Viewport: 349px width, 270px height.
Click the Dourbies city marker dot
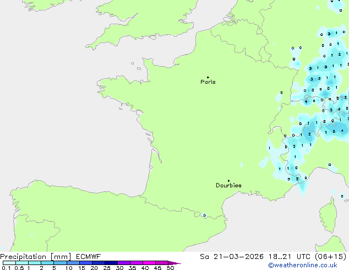(228, 181)
